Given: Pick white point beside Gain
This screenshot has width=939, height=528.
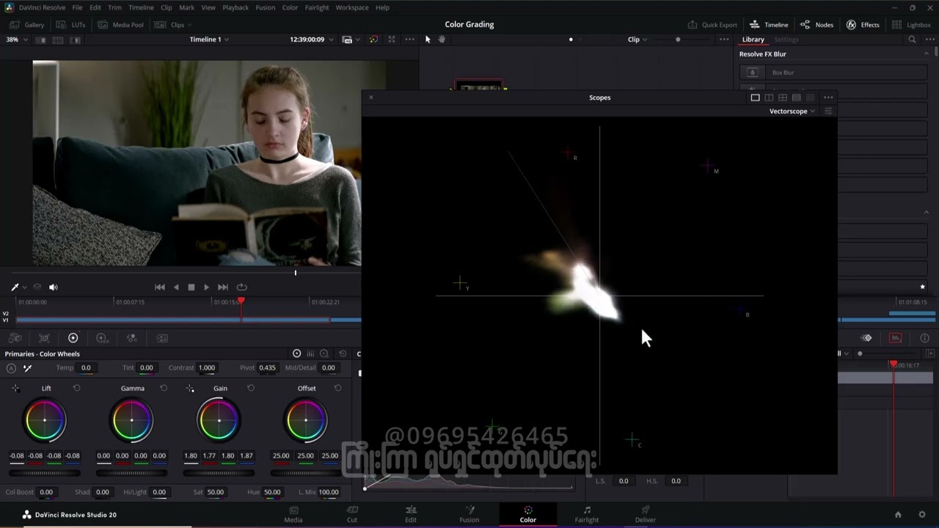Looking at the screenshot, I should [190, 388].
